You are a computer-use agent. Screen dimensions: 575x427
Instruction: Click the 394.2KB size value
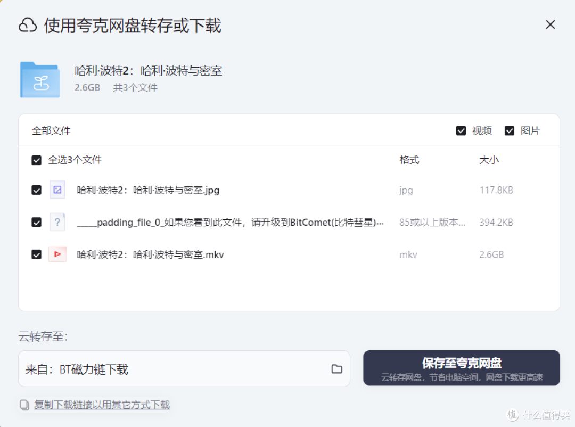(x=496, y=223)
